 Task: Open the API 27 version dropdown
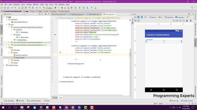coord(161,17)
